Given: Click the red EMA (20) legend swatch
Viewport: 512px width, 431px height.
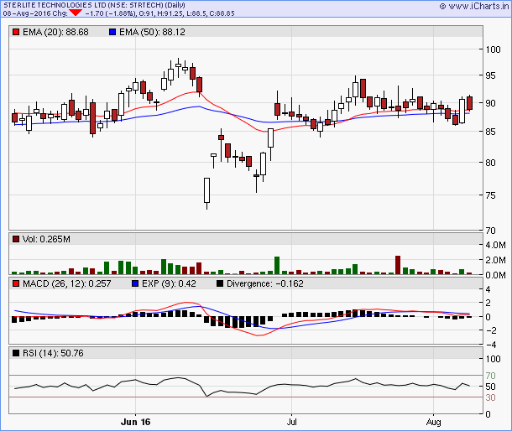Looking at the screenshot, I should [x=16, y=32].
